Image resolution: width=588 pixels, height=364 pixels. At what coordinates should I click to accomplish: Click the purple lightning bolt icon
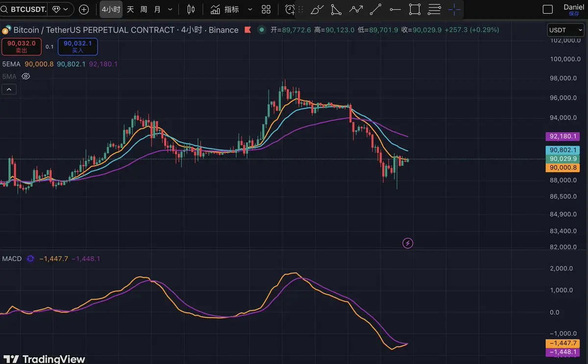408,243
